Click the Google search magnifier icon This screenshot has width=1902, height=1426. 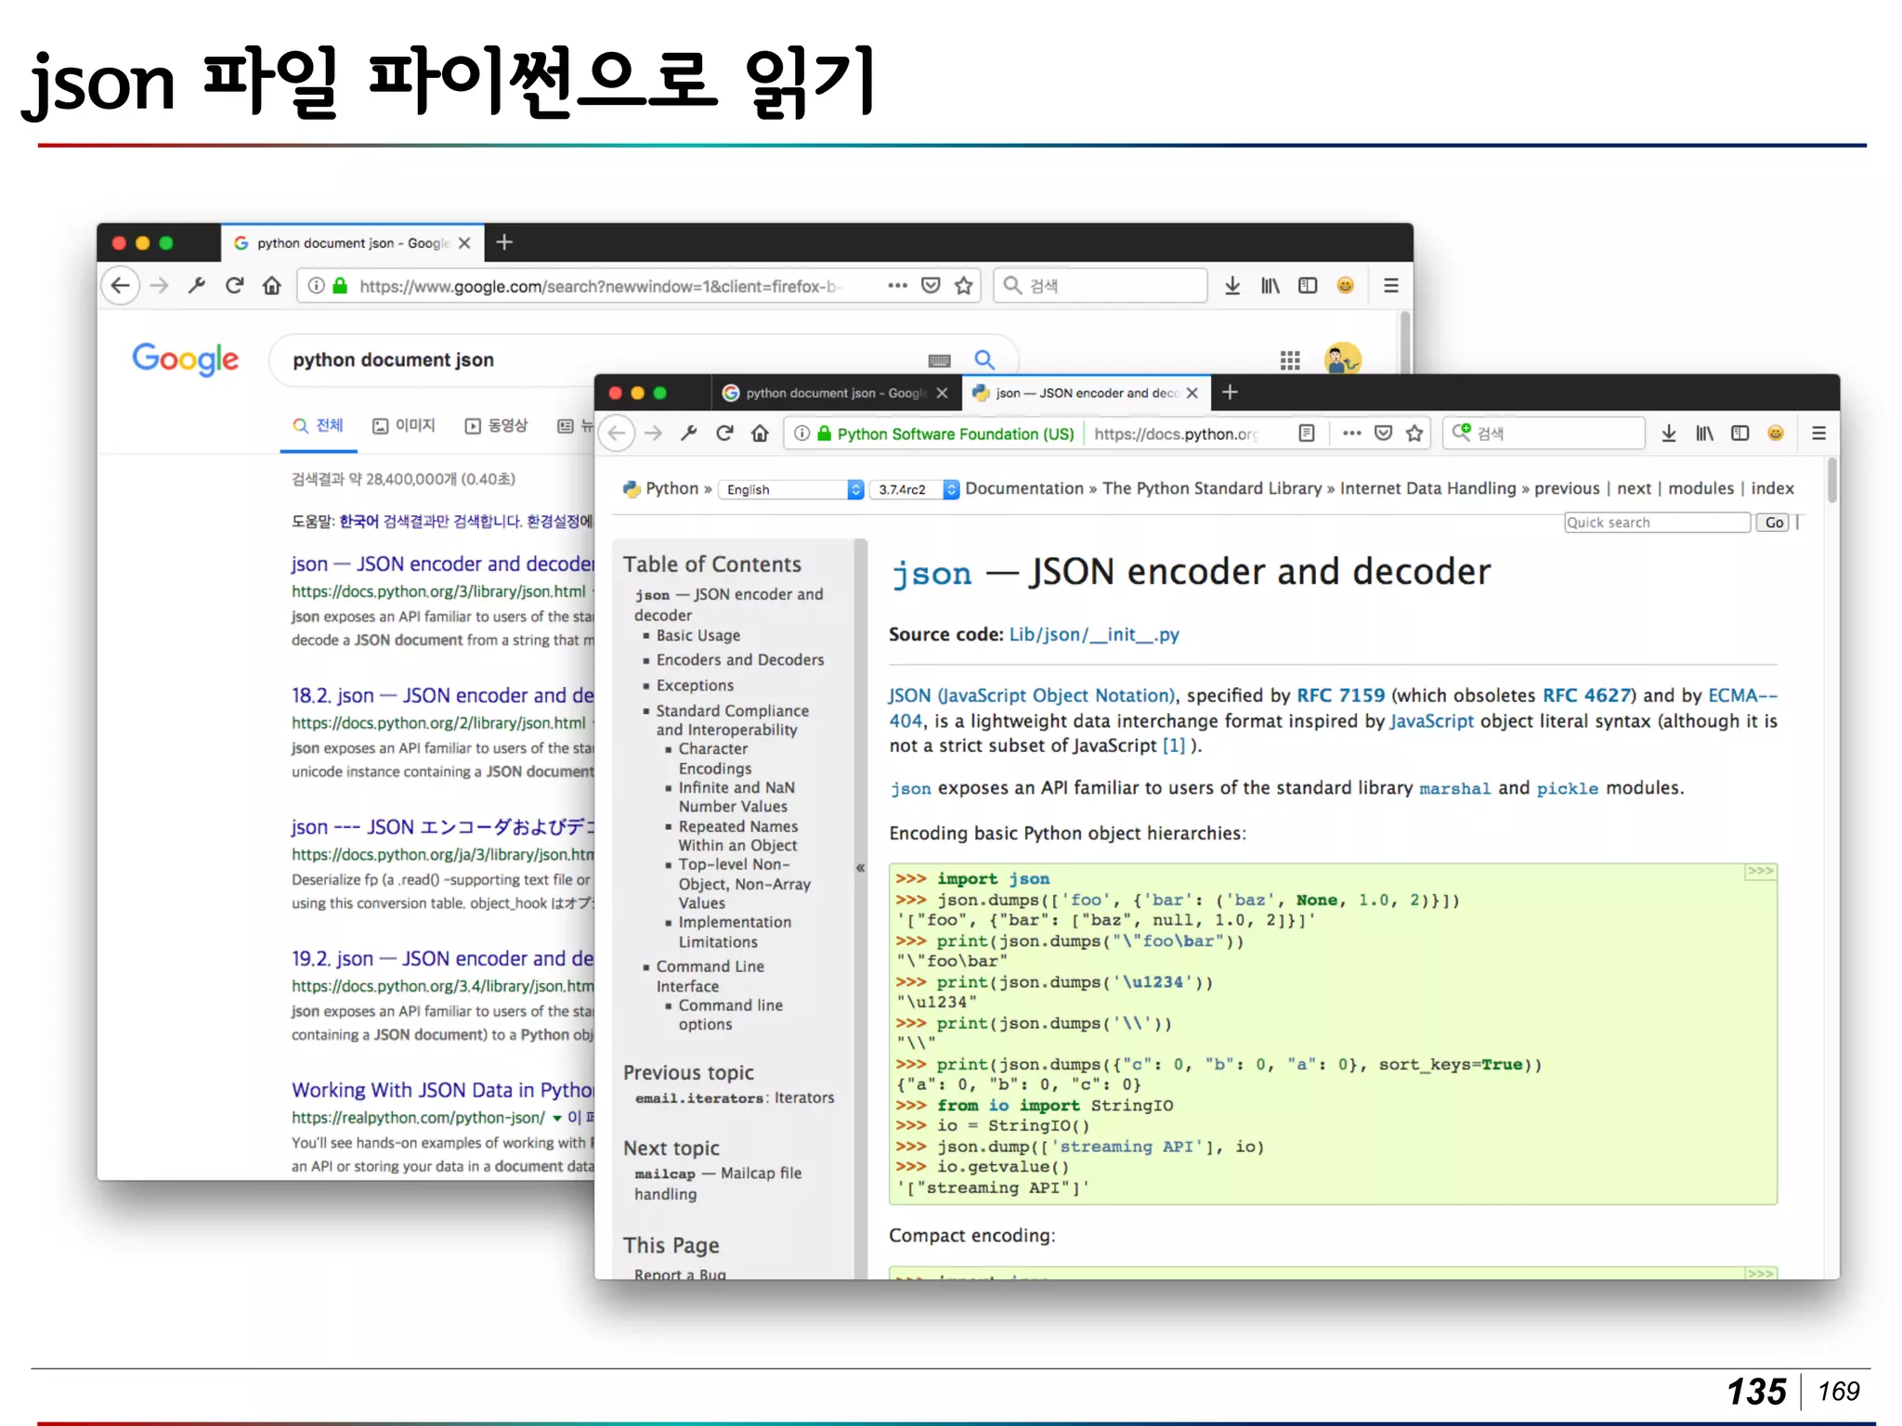[x=984, y=360]
